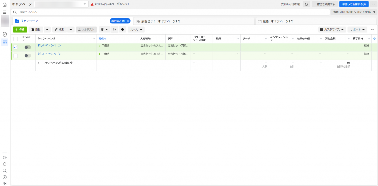378x186 pixels.
Task: Click the info icon next to キャンペーン2件の成果
Action: (71, 63)
